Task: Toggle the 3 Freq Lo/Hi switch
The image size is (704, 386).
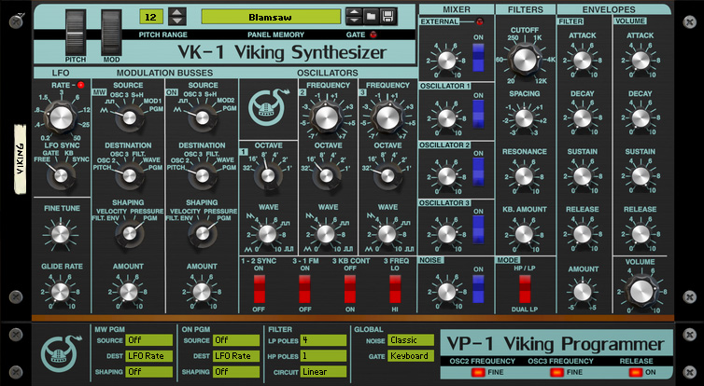Action: (395, 289)
